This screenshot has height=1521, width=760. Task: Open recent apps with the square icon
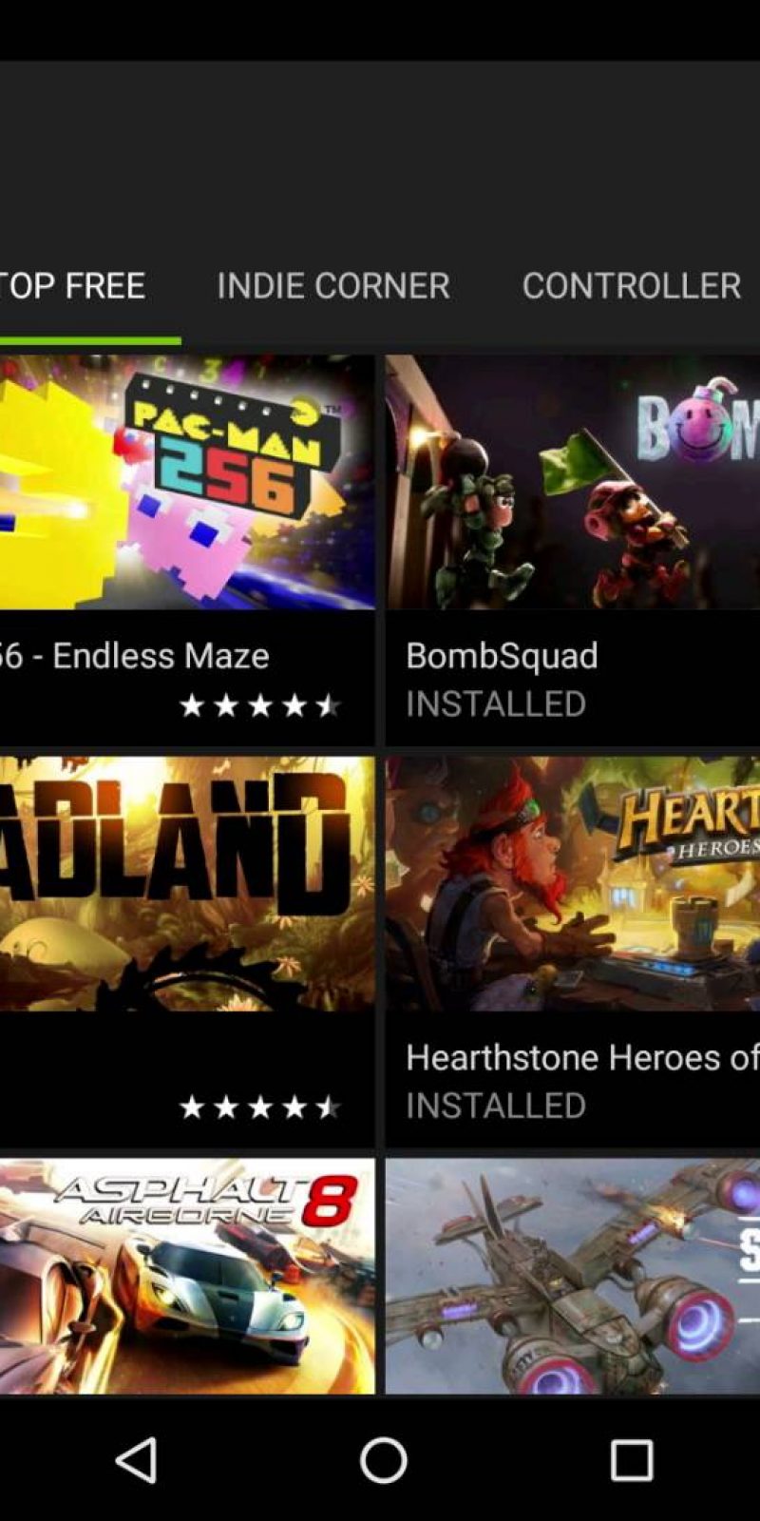pyautogui.click(x=631, y=1459)
